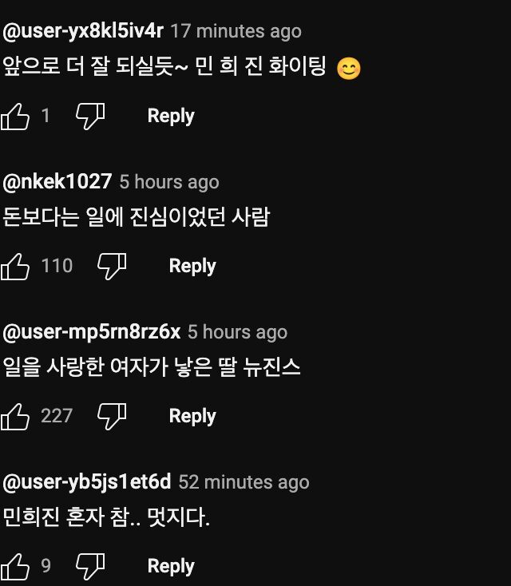Screen dimensions: 511x586
Task: Dislike the comment by @user-yb5js1et6d
Action: [90, 567]
